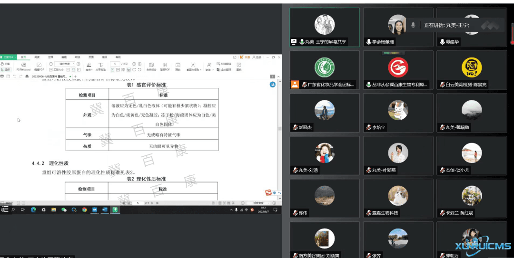Click the PDF转Word conversion tool

pyautogui.click(x=23, y=66)
